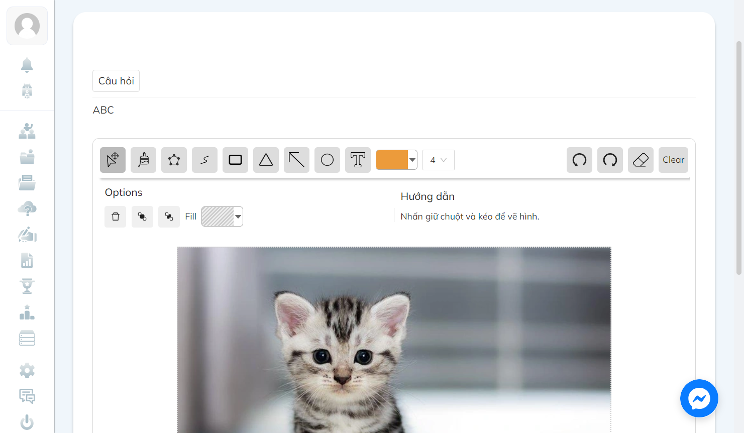
Task: Open the cloud question-mark icon
Action: (x=27, y=208)
